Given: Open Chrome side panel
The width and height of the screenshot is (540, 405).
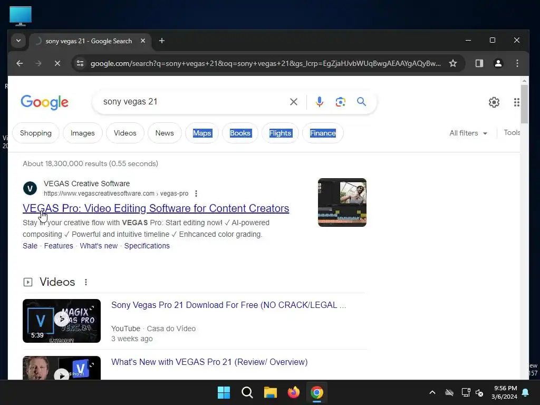Looking at the screenshot, I should click(479, 63).
